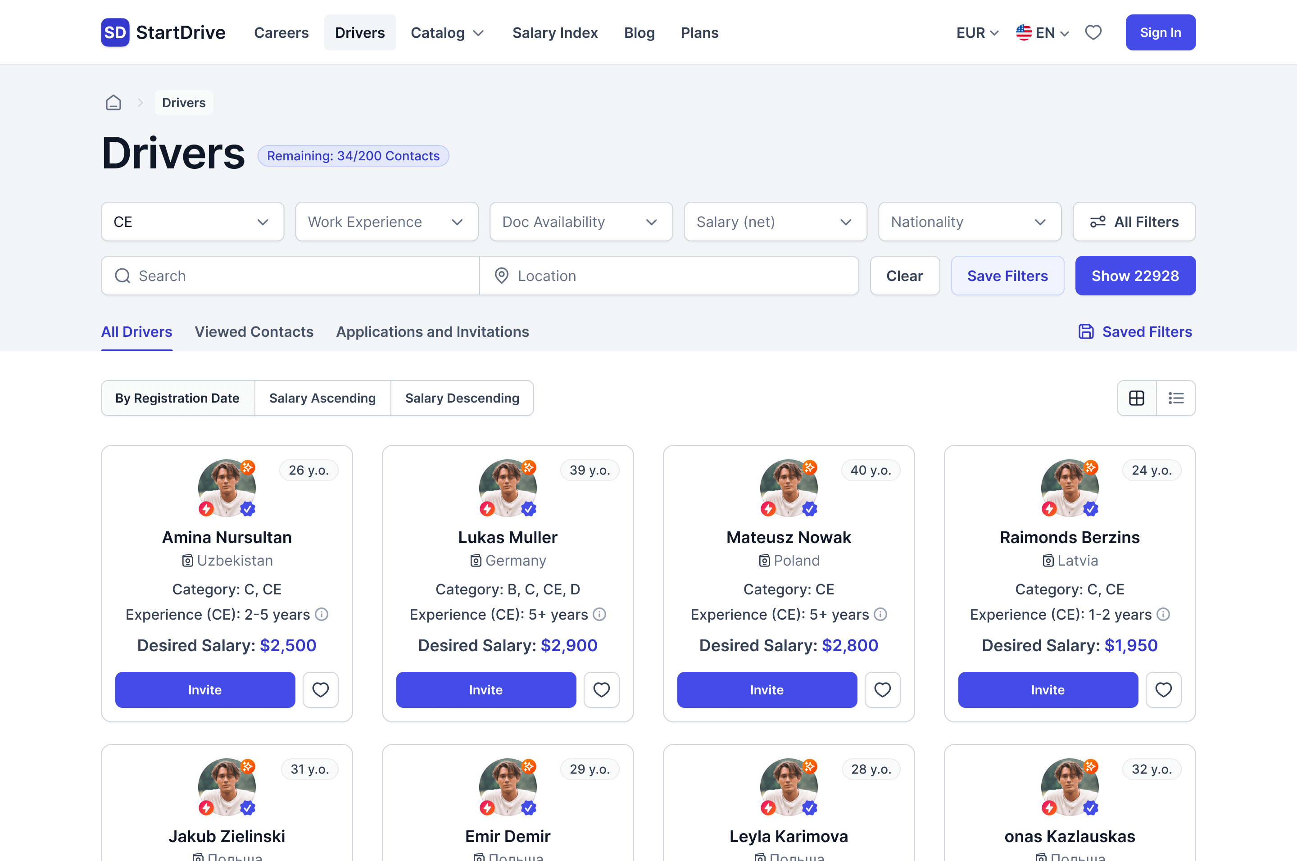
Task: Open Saved Filters link
Action: tap(1135, 332)
